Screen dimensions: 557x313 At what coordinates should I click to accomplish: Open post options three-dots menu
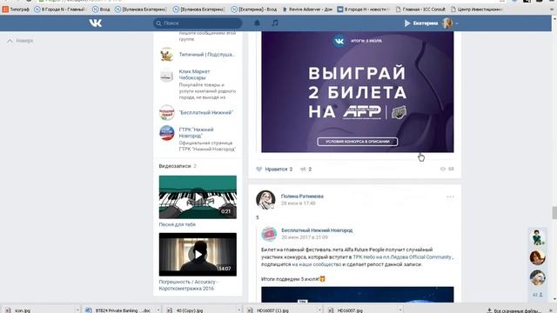click(450, 197)
